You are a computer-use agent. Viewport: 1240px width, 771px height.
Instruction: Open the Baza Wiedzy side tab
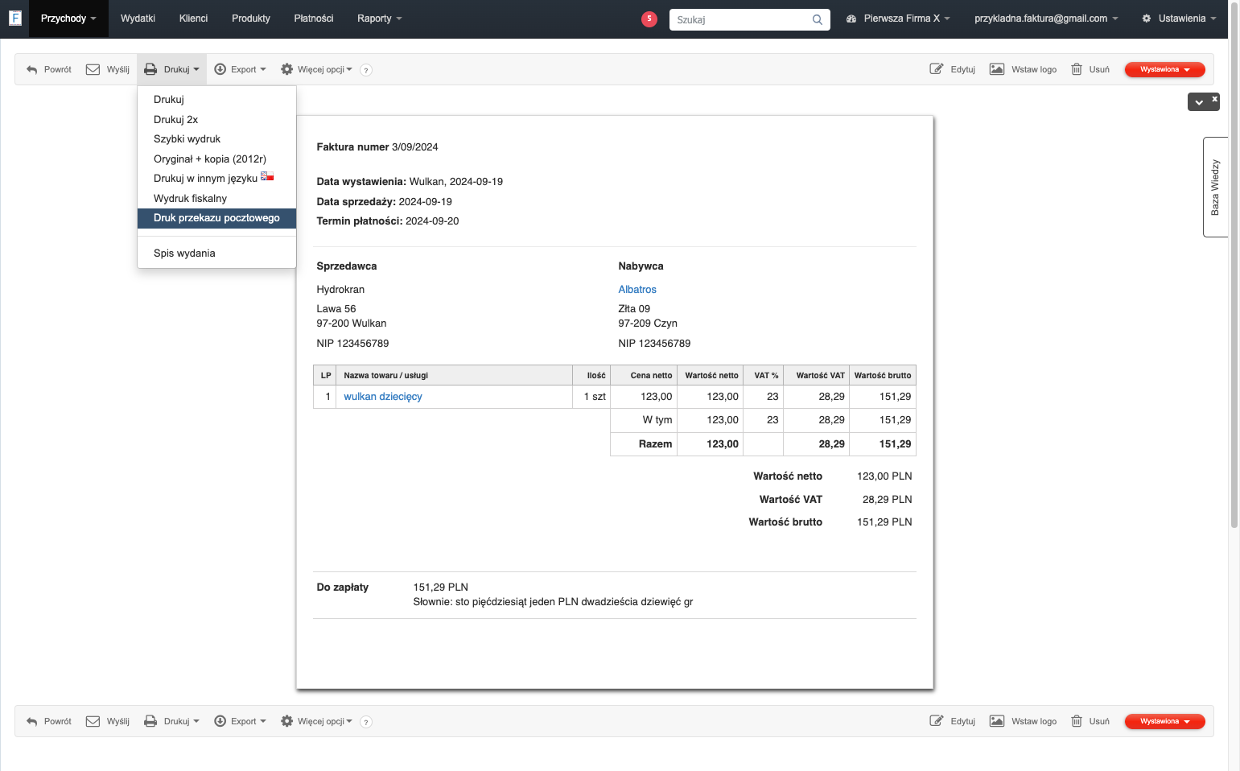pos(1215,187)
